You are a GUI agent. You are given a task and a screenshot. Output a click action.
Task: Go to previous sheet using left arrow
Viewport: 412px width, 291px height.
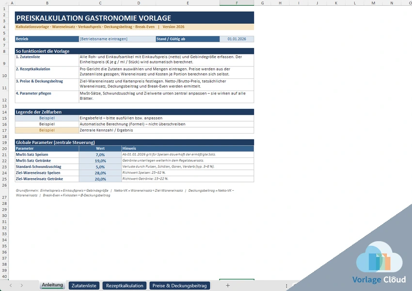pos(11,285)
